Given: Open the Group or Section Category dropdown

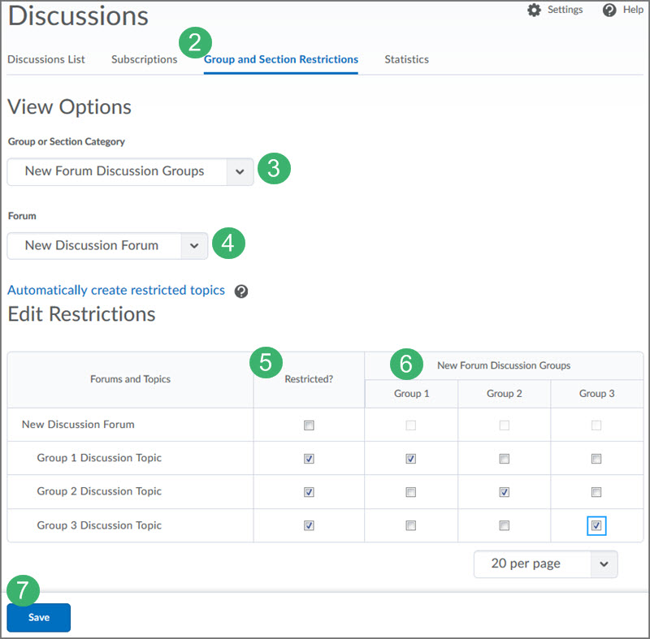Looking at the screenshot, I should point(130,171).
